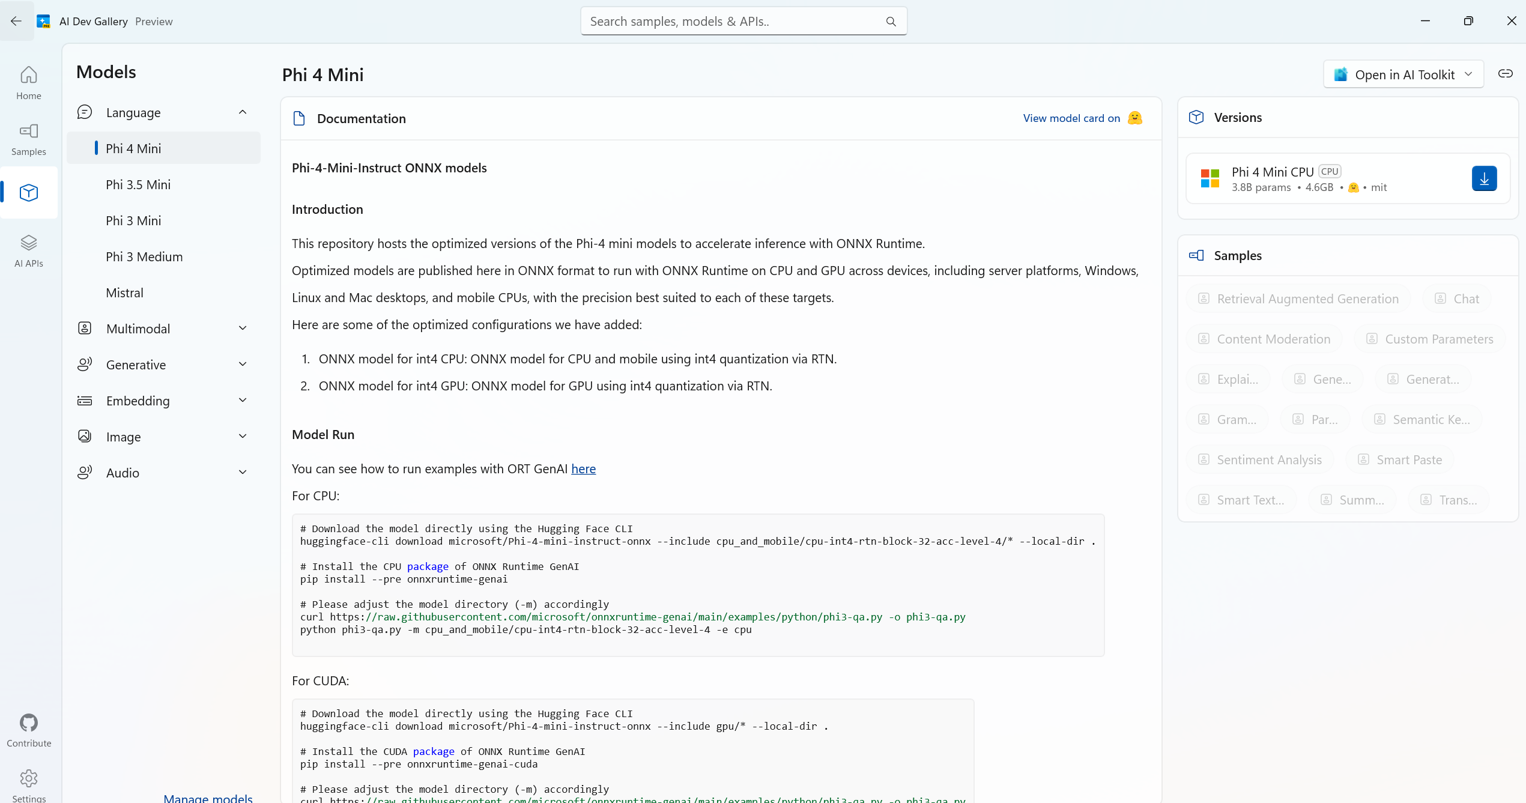Image resolution: width=1526 pixels, height=803 pixels.
Task: Expand the Audio category
Action: (x=243, y=473)
